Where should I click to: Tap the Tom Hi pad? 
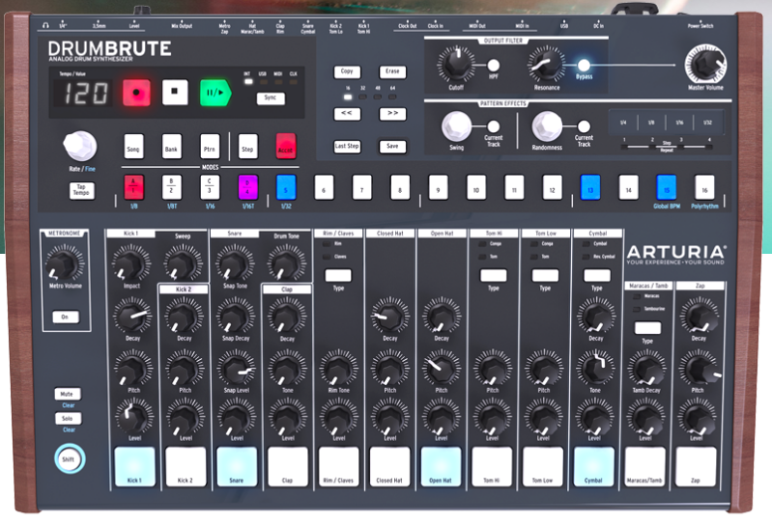point(493,466)
